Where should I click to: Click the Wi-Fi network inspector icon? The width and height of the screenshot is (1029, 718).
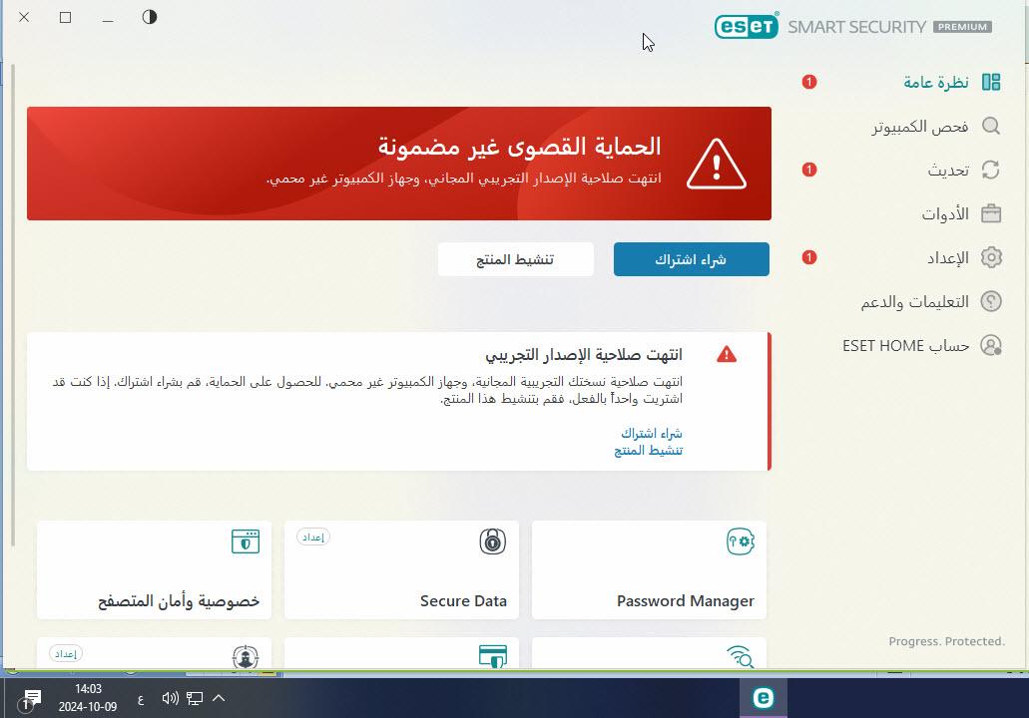tap(741, 656)
